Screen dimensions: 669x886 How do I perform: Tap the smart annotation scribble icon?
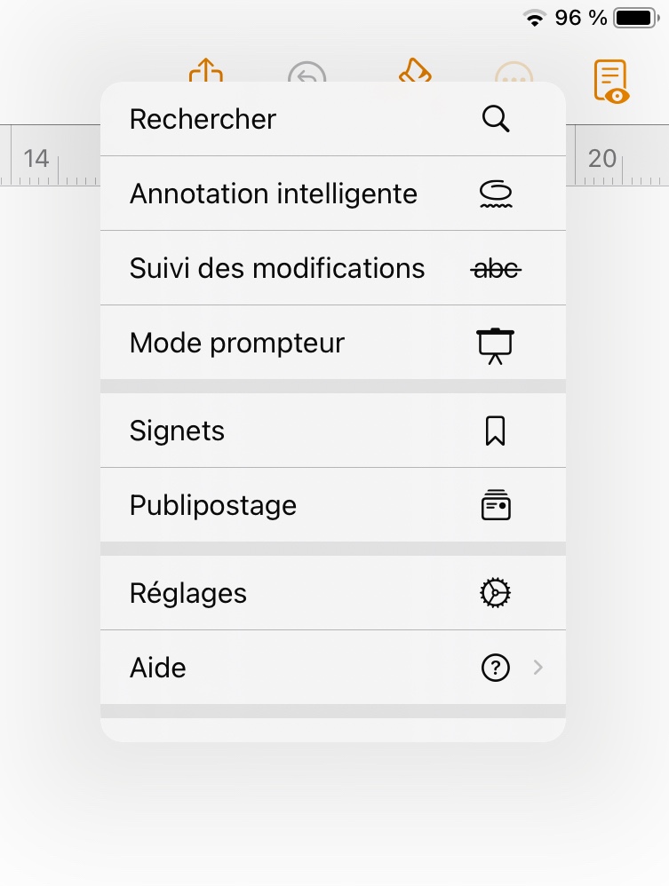click(496, 194)
